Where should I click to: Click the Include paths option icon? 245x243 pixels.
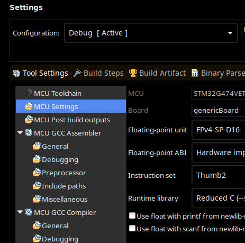[37, 185]
